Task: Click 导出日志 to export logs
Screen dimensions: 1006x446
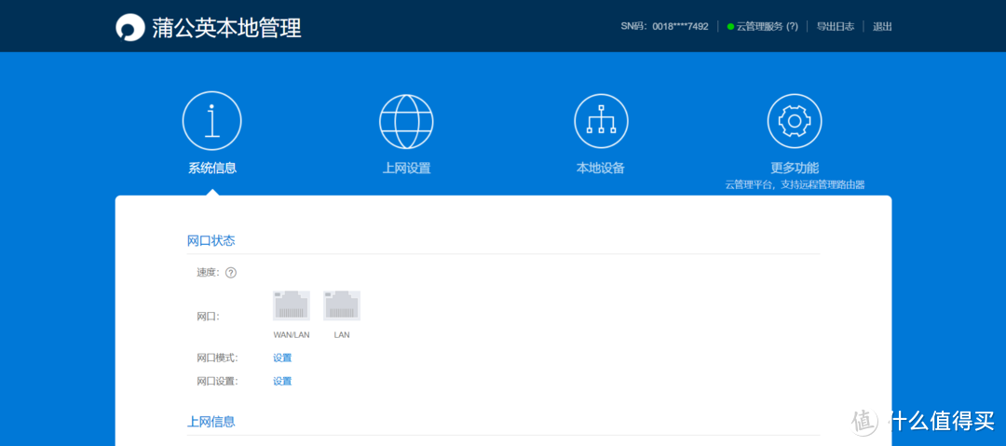Action: (x=836, y=27)
